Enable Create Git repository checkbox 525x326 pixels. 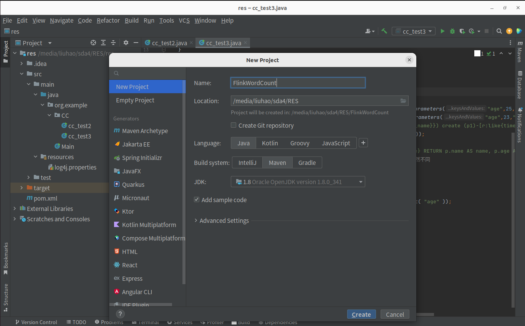(x=234, y=125)
